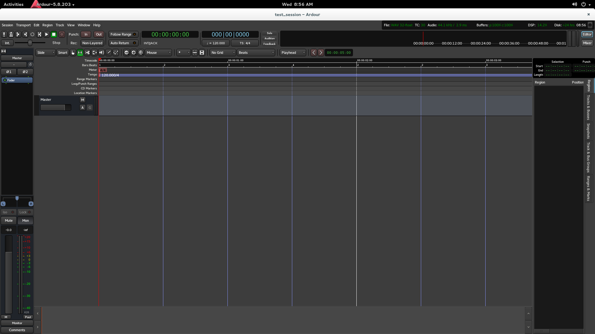Mute the Master bus in mixer strip

tap(9, 221)
